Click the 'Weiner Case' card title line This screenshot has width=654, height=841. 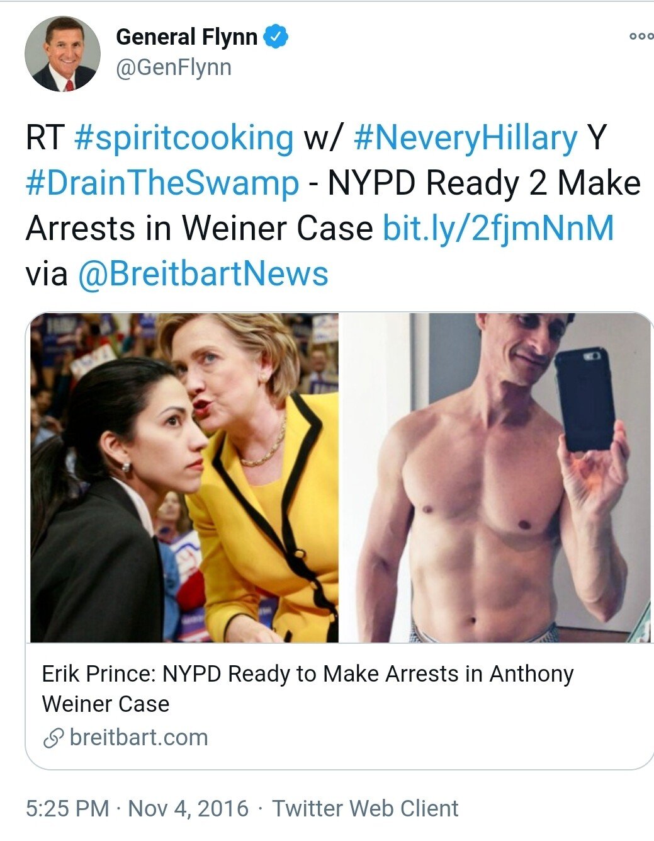[106, 704]
